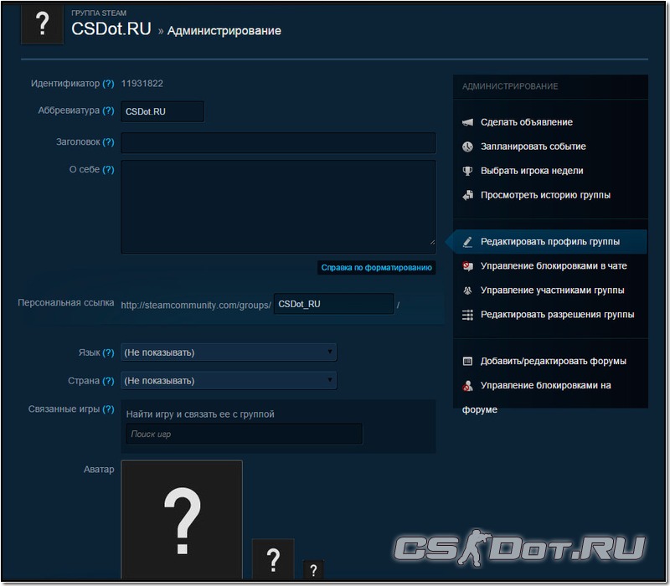Click the group avatar icon in the header
670x586 pixels.
pos(43,23)
